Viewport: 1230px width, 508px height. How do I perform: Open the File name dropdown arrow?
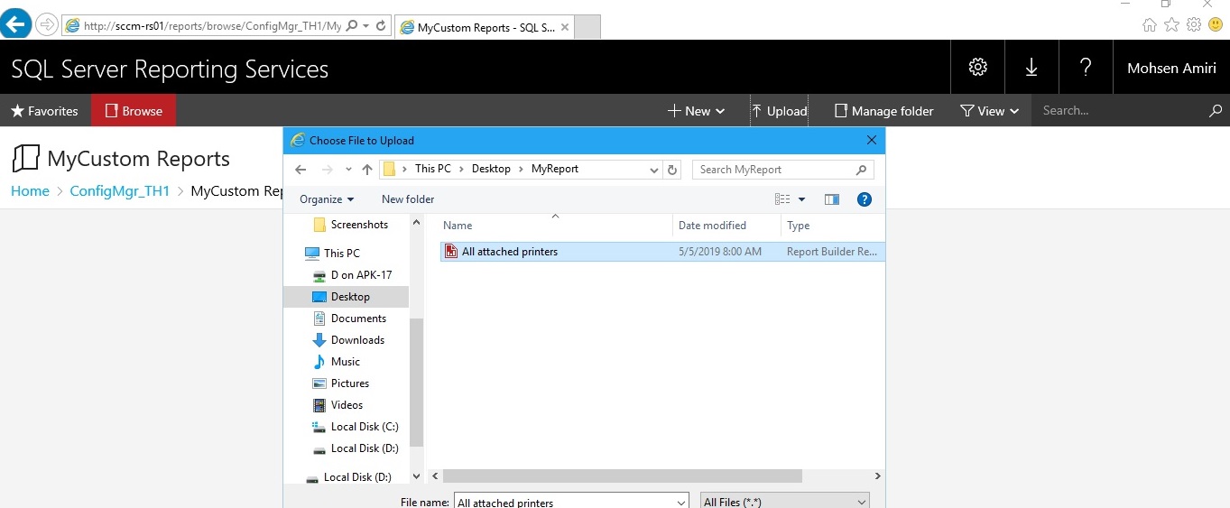coord(681,502)
